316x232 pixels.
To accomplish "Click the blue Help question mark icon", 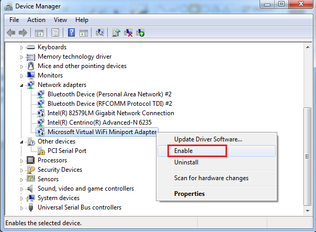I will [71, 32].
